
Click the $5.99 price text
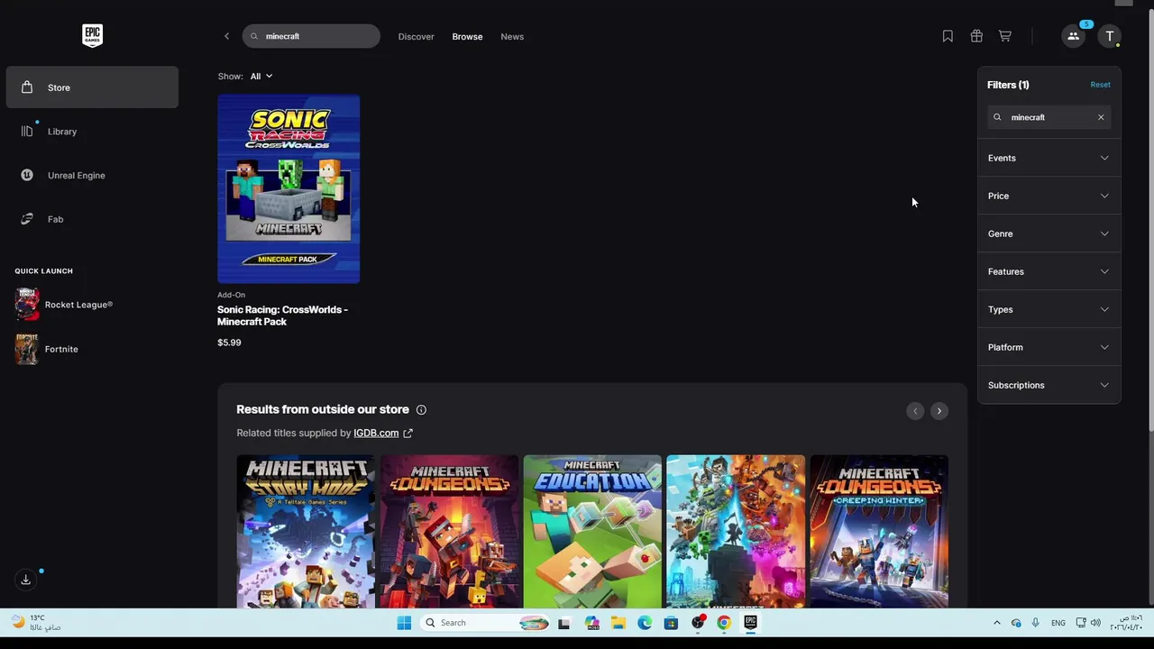(x=229, y=343)
